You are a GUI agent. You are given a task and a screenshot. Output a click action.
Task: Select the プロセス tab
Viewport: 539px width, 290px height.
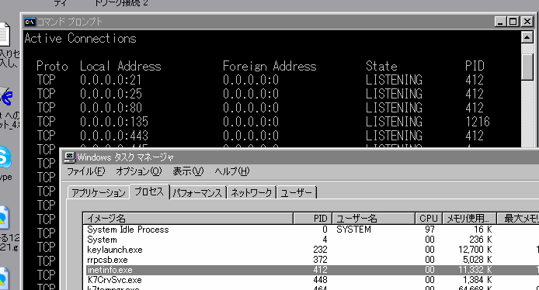[149, 192]
